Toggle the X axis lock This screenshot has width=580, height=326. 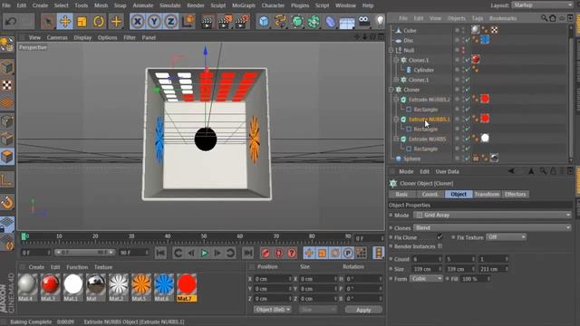point(138,22)
